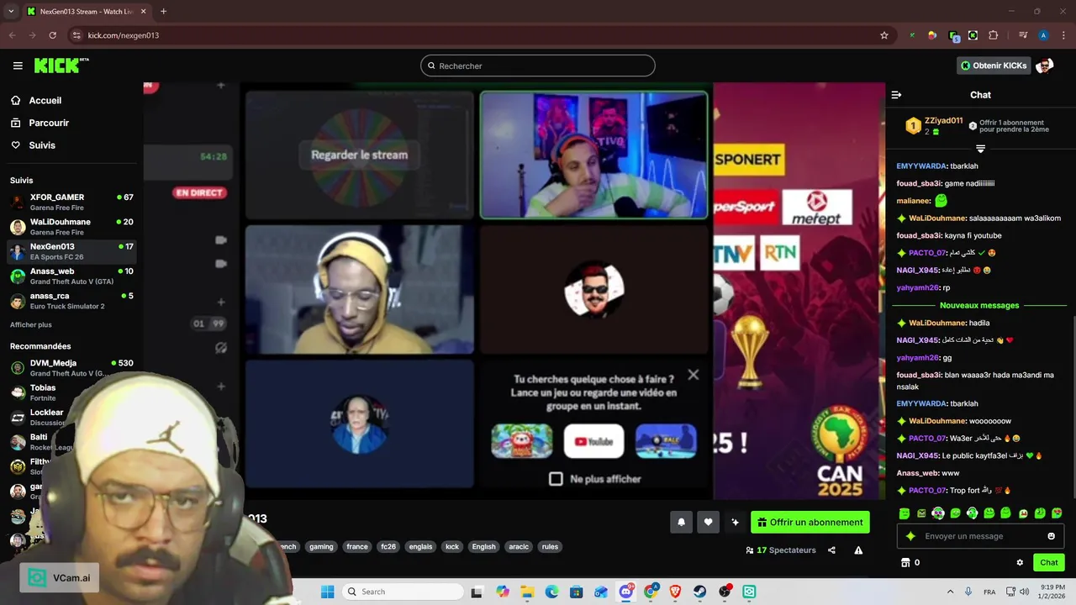The image size is (1076, 605).
Task: Open the emoji picker in chat
Action: (x=1051, y=536)
